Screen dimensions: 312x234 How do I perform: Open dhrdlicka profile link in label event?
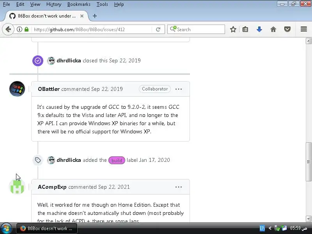69,160
